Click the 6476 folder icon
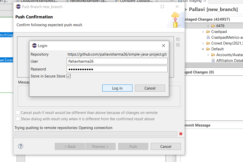 pos(213,26)
